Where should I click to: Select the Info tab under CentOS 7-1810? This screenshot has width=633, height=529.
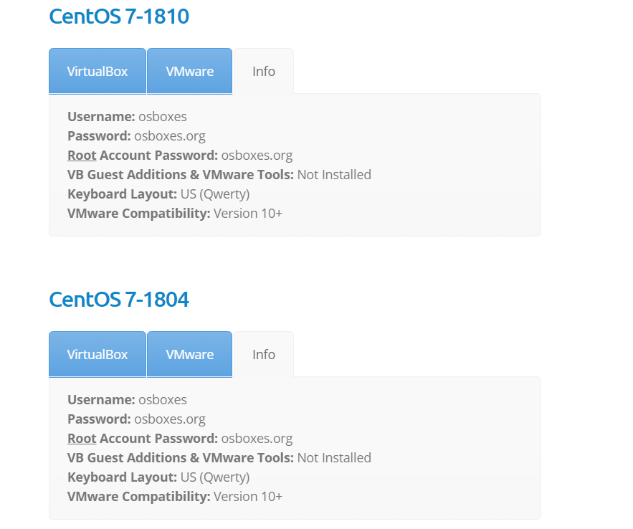[x=264, y=71]
